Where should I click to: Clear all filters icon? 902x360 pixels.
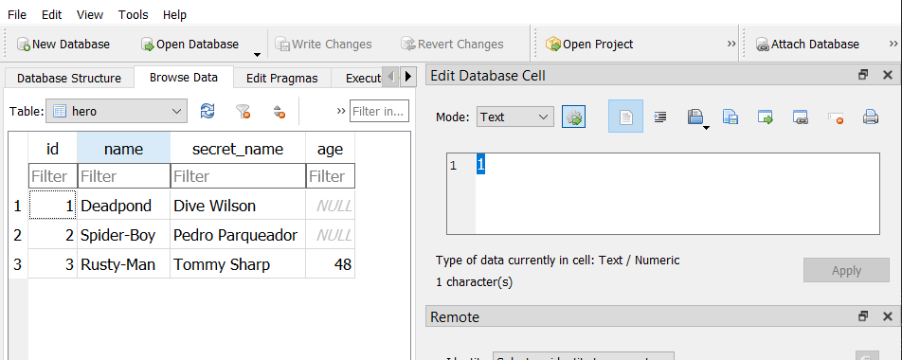point(244,111)
